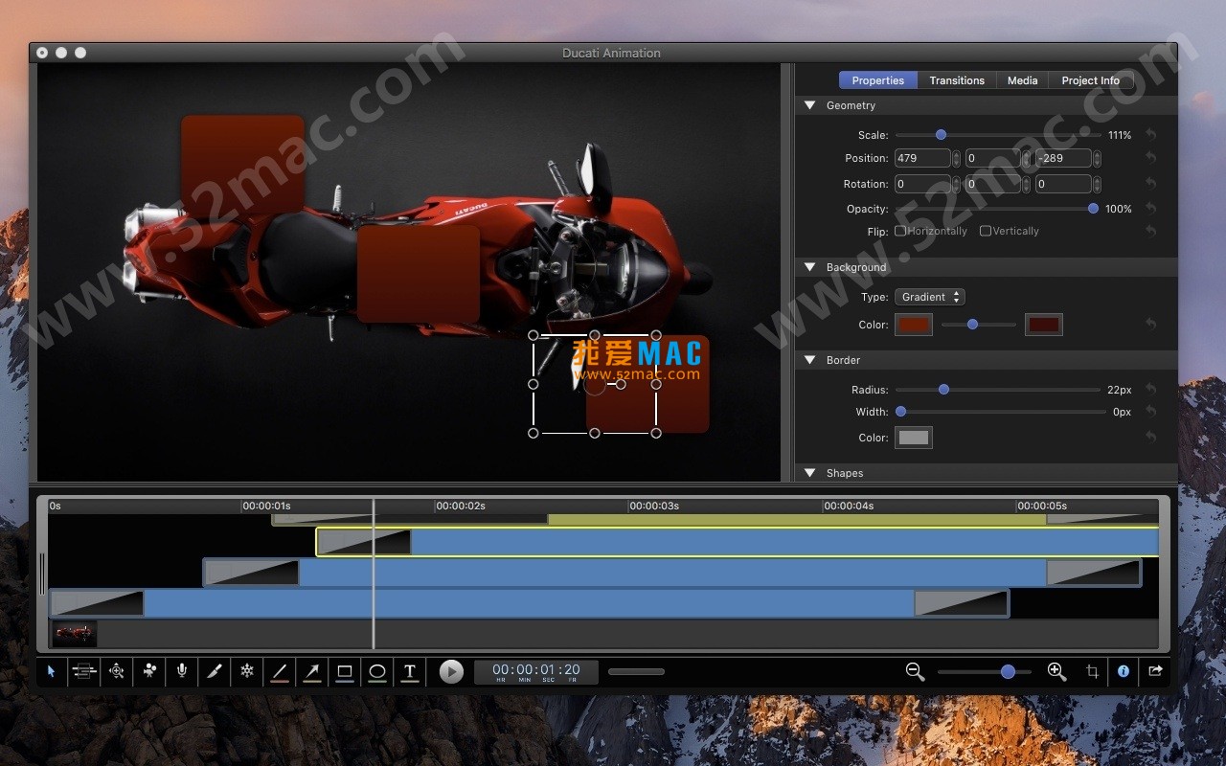Click the Border Radius slider handle
This screenshot has height=766, width=1226.
coord(943,390)
